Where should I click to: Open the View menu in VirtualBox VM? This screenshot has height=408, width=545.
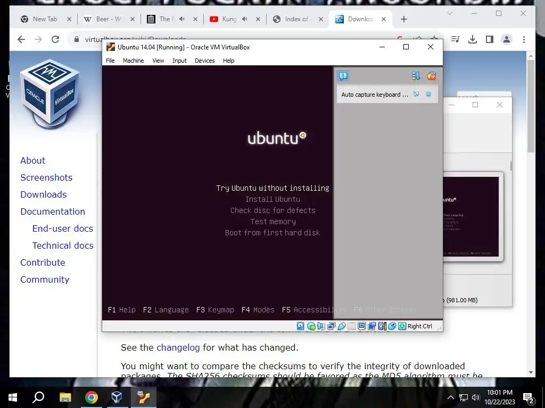[x=158, y=61]
